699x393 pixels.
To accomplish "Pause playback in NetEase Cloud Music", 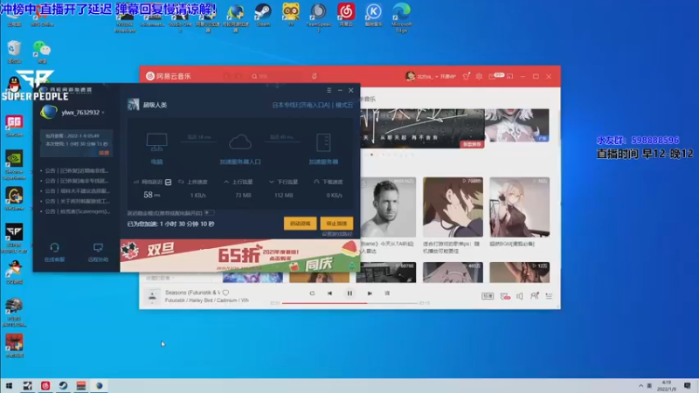I will tap(349, 293).
